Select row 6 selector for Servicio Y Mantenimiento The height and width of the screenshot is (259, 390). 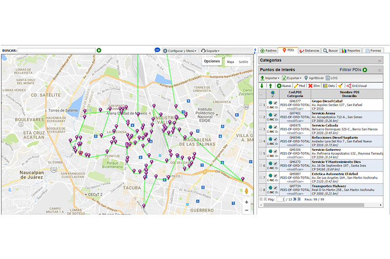(x=261, y=166)
